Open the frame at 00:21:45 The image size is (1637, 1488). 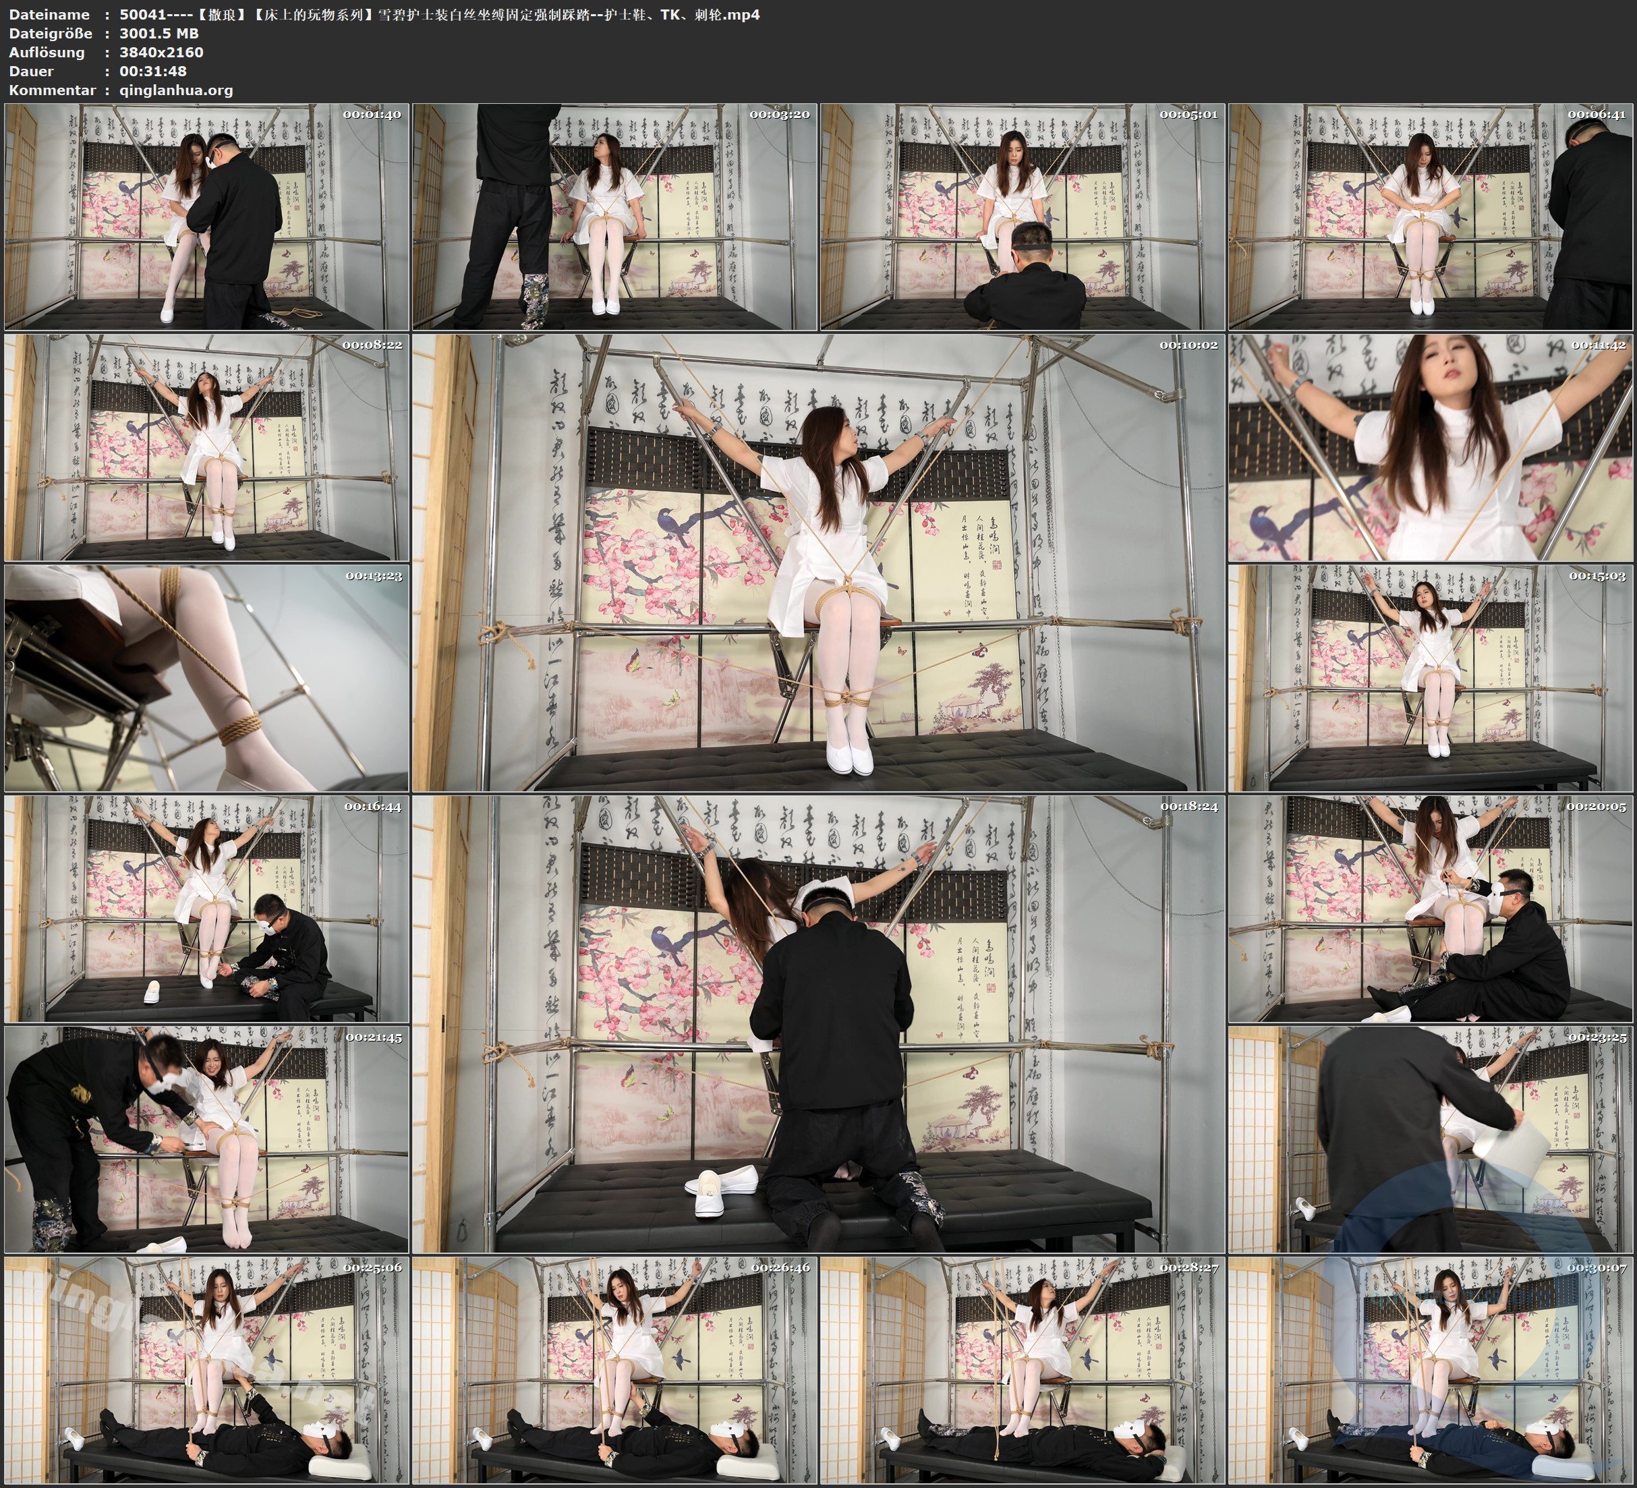pos(206,1139)
